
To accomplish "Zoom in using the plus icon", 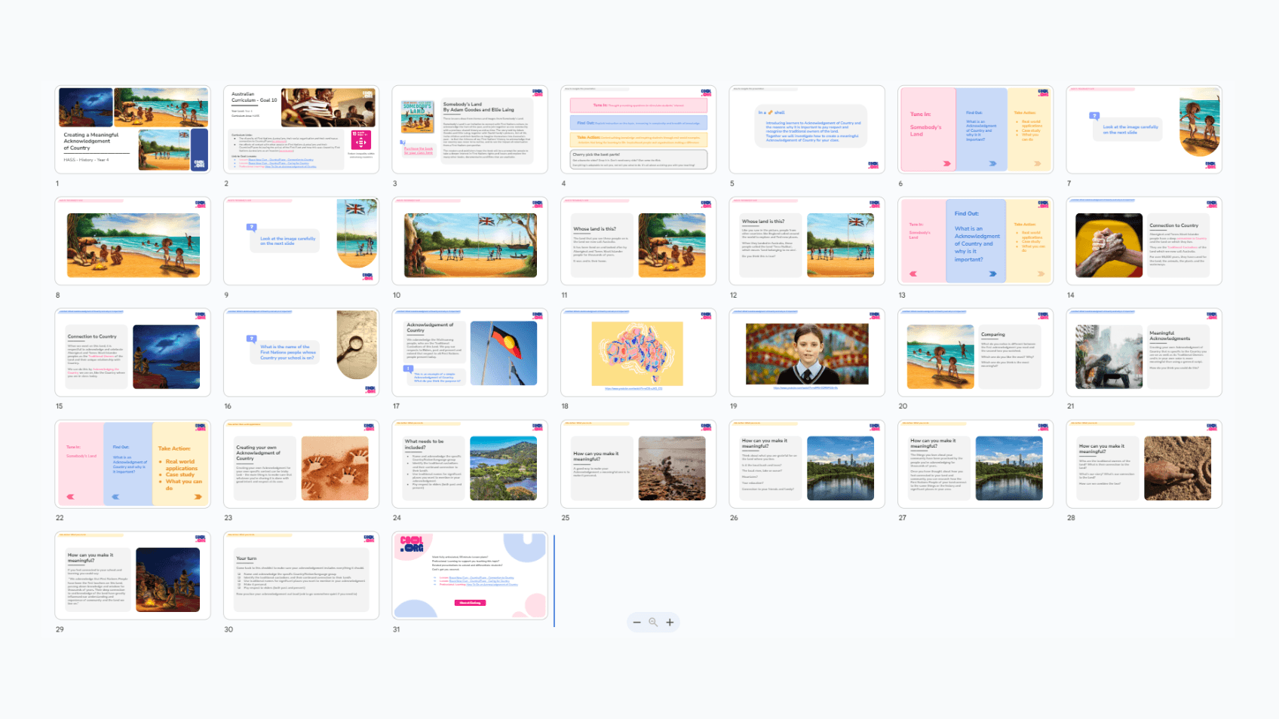I will coord(670,622).
